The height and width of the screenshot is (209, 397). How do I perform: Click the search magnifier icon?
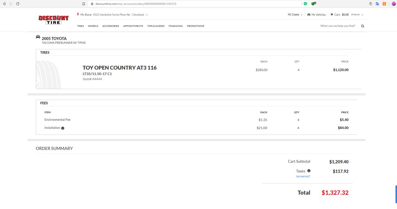tap(363, 26)
